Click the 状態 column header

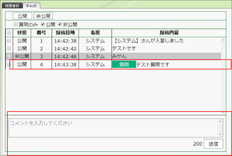pyautogui.click(x=22, y=33)
